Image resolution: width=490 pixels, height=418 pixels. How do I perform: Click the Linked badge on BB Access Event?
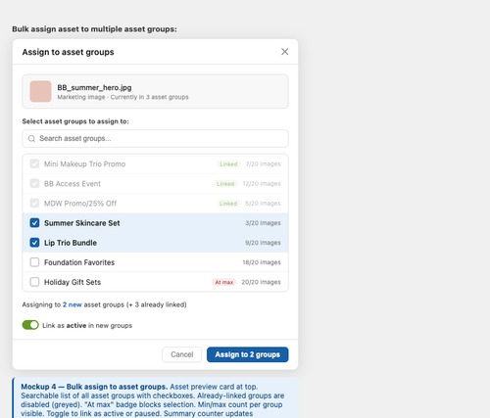225,184
